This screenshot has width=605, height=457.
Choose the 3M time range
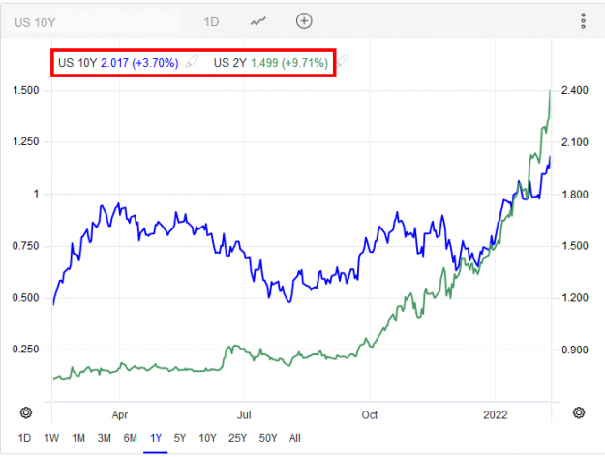tap(105, 438)
